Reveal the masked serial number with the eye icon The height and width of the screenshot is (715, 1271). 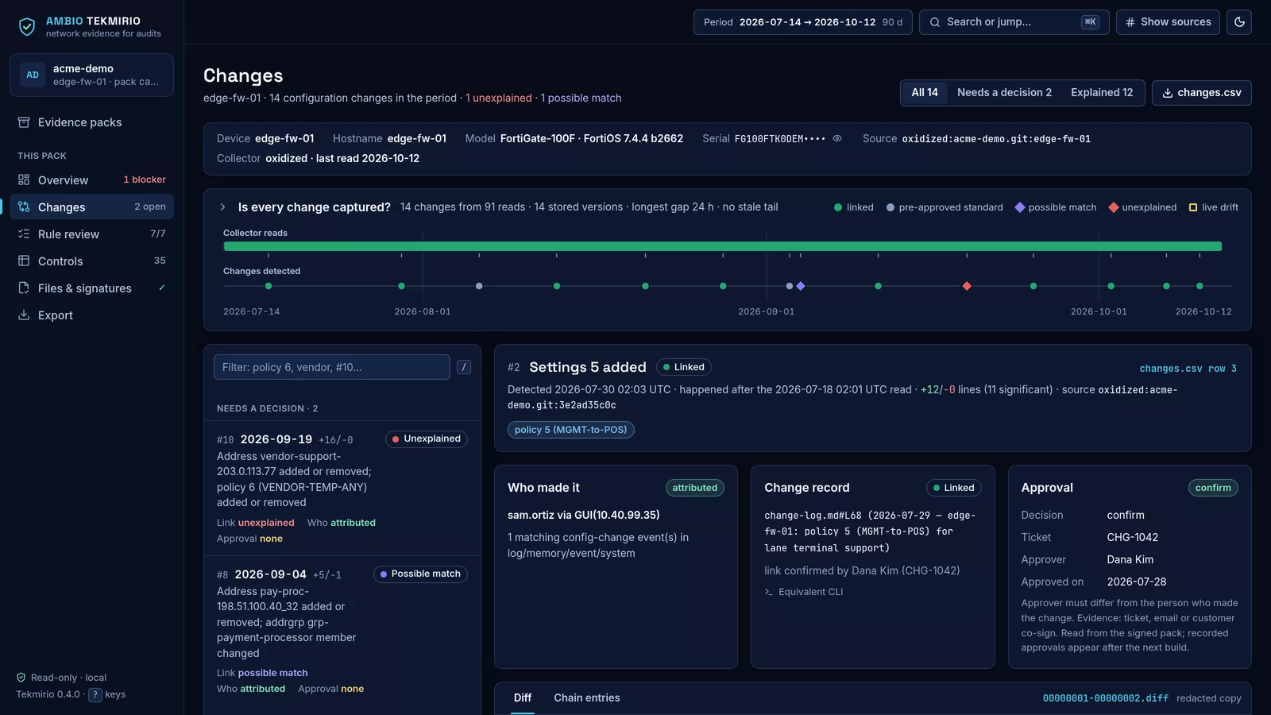click(x=837, y=138)
